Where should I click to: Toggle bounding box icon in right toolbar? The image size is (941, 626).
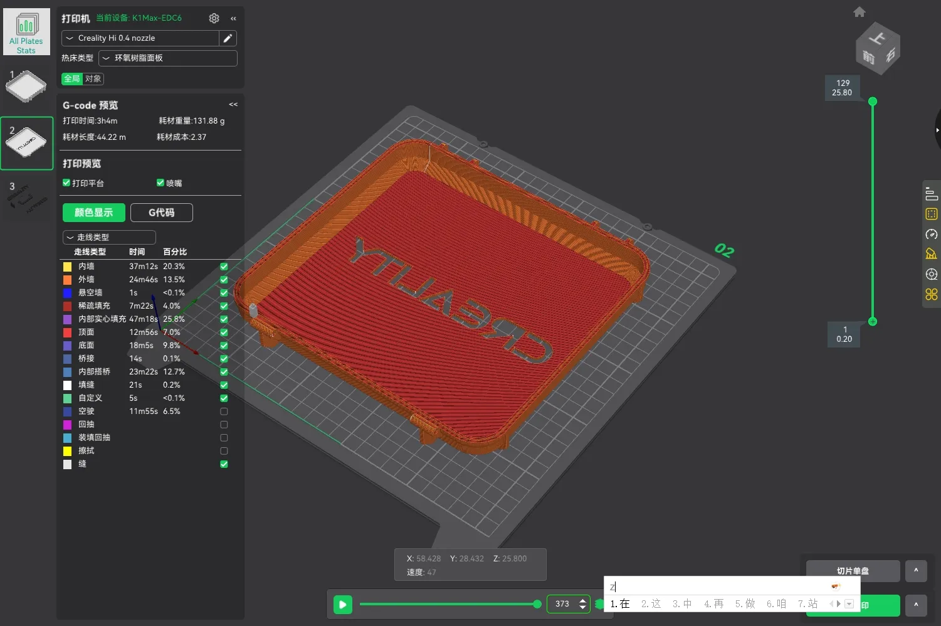point(932,214)
